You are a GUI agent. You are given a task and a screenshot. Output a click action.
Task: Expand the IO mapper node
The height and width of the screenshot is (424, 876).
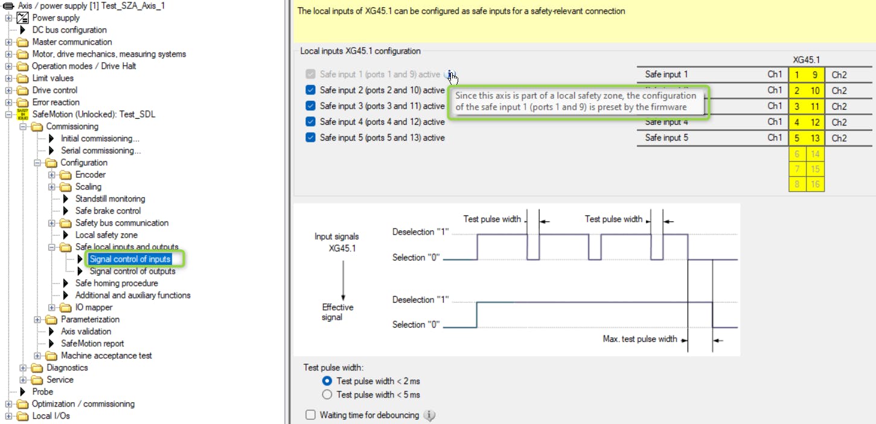52,307
